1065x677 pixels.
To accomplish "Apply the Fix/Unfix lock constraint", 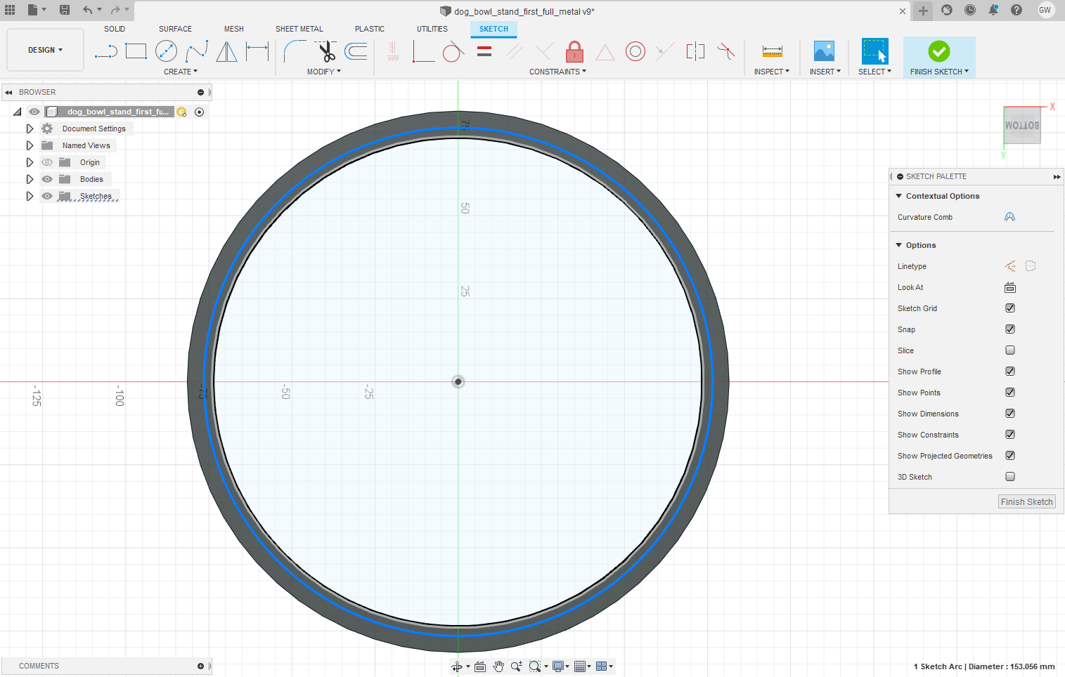I will click(574, 51).
